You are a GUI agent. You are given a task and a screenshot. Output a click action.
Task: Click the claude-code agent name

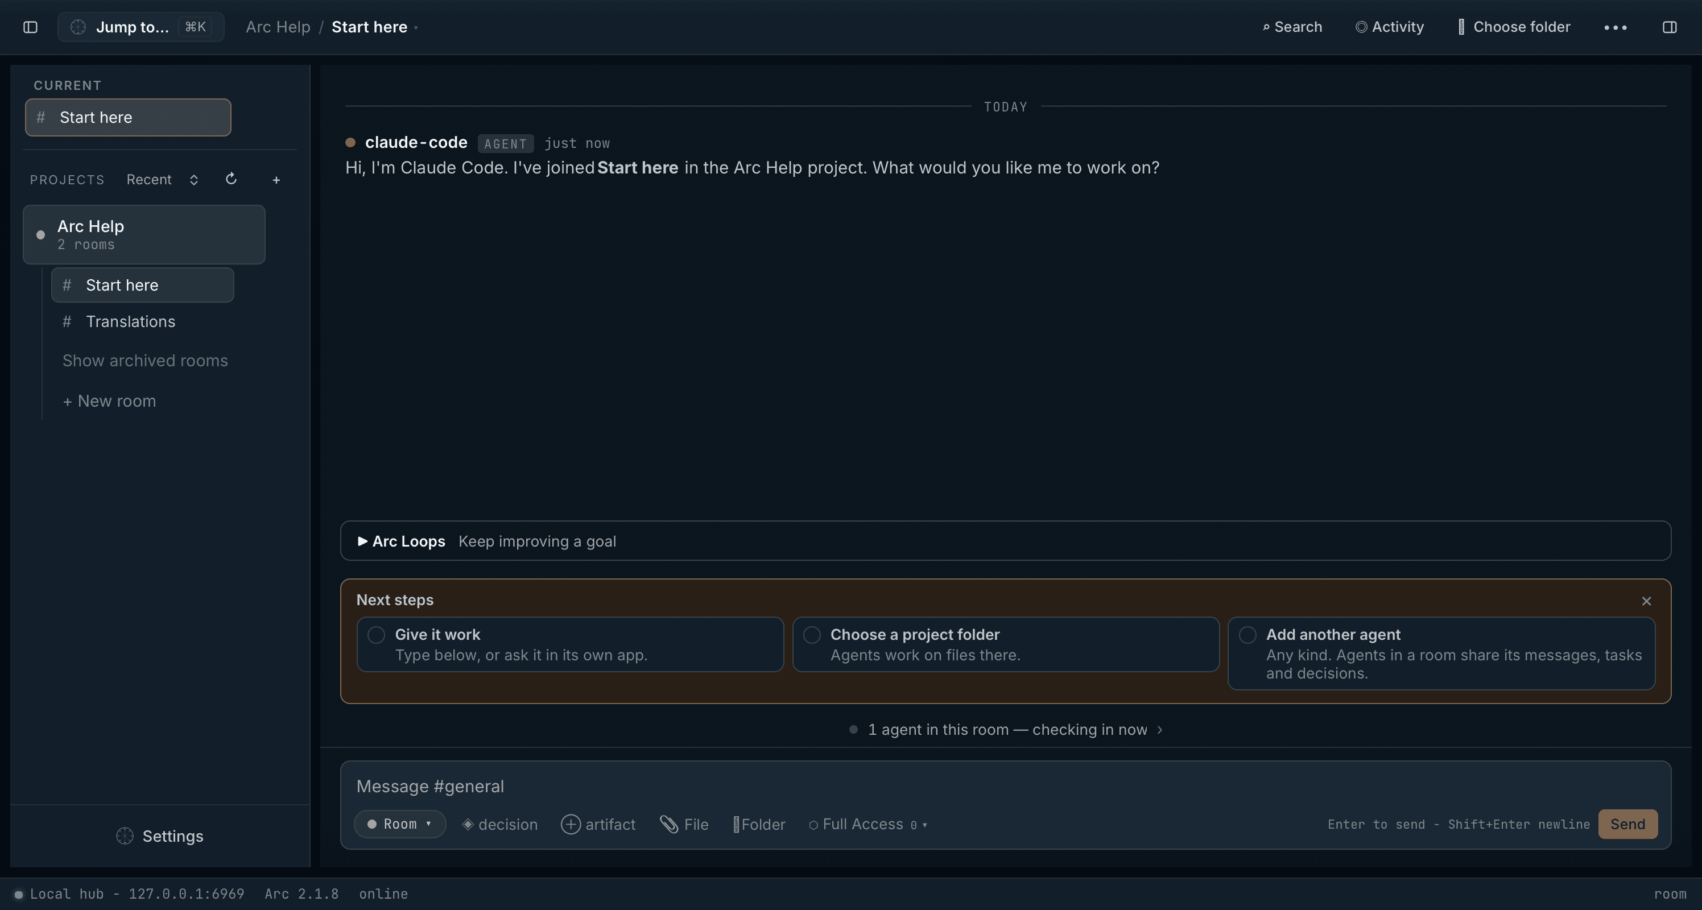416,142
